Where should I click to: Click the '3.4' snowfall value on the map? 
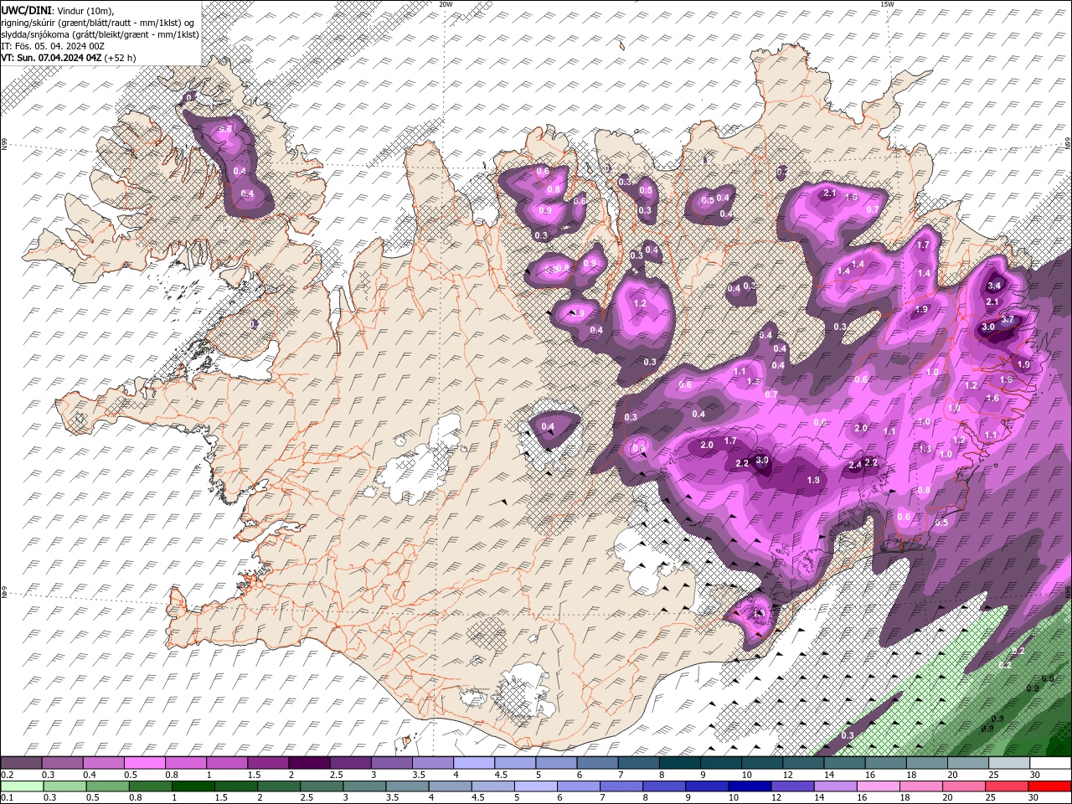coord(994,286)
